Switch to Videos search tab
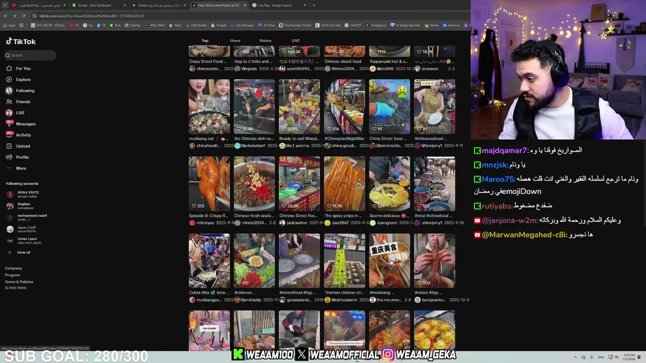The width and height of the screenshot is (646, 363). click(x=265, y=41)
